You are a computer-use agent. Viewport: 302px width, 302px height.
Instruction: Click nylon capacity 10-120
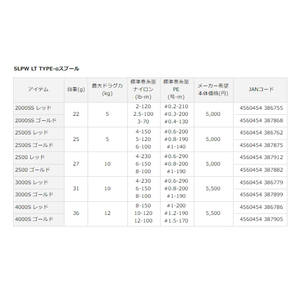point(143,213)
